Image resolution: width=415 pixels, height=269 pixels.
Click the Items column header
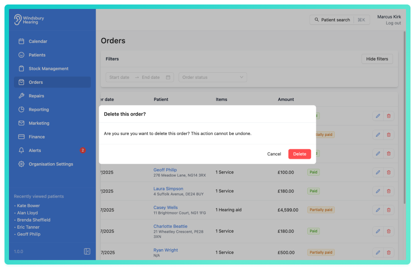221,100
